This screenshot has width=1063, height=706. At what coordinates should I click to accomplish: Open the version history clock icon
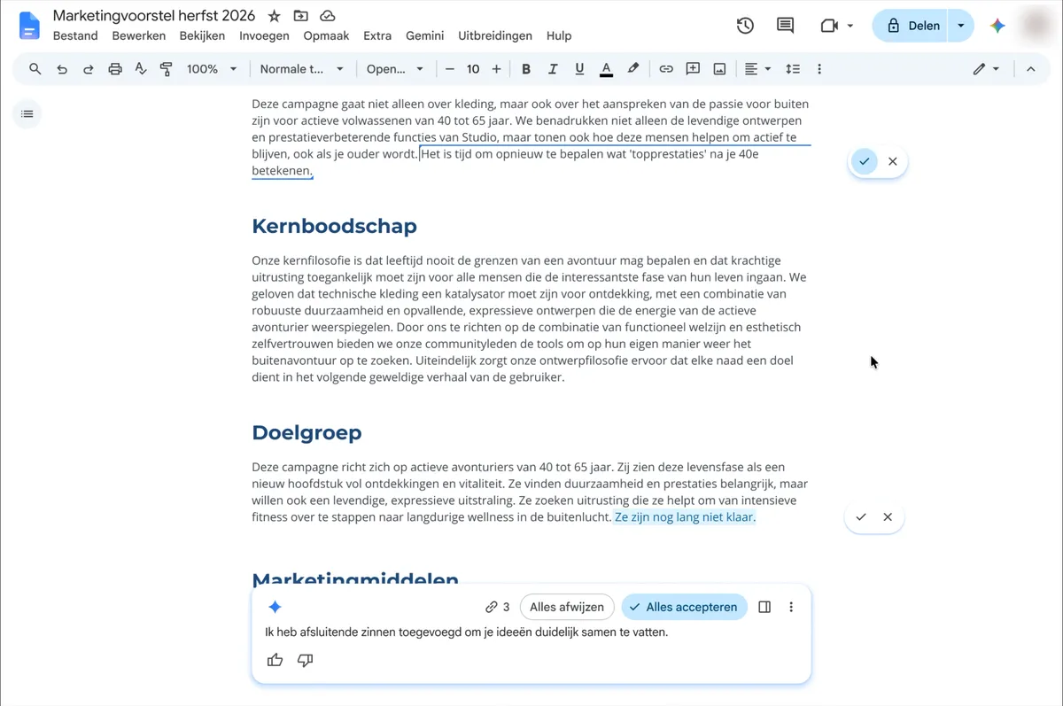click(x=745, y=26)
